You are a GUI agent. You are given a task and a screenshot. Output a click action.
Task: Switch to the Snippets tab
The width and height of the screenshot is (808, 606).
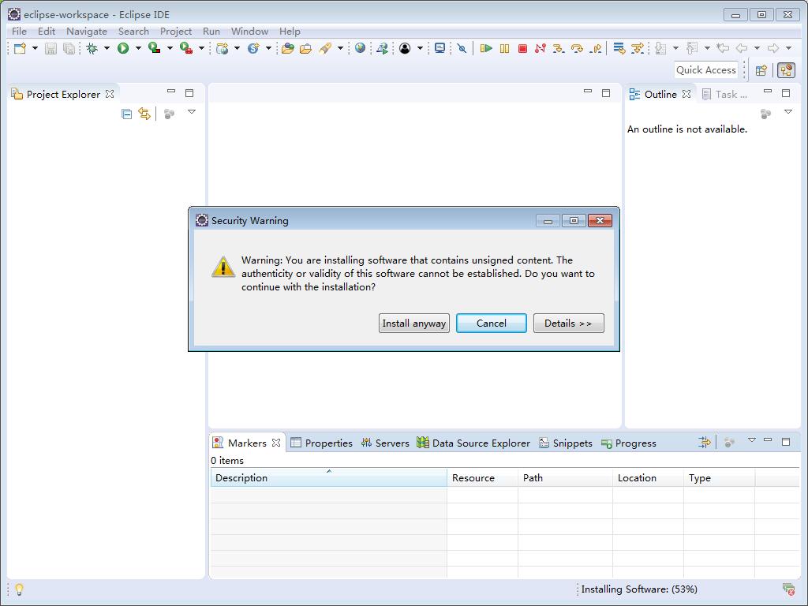point(566,443)
